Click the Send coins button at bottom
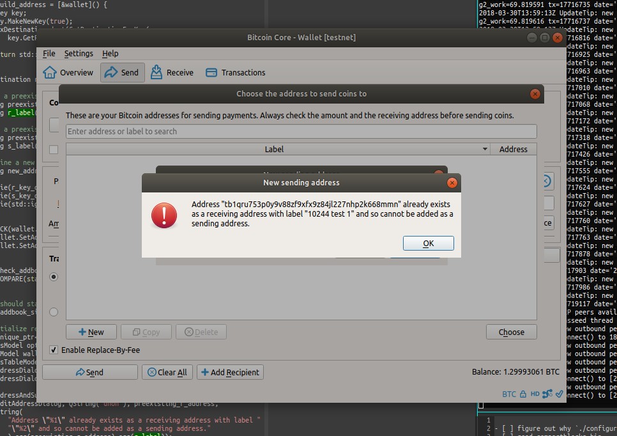The image size is (617, 436). pyautogui.click(x=89, y=372)
